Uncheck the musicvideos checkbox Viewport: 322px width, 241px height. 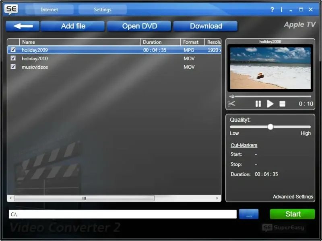(x=13, y=67)
